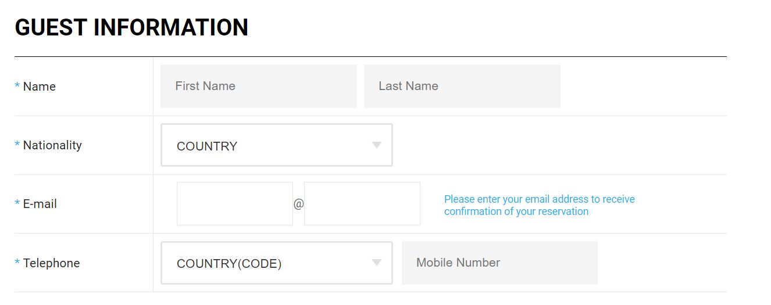Click the arrow on the COUNTRY(CODE) dropdown
771x305 pixels.
click(377, 263)
